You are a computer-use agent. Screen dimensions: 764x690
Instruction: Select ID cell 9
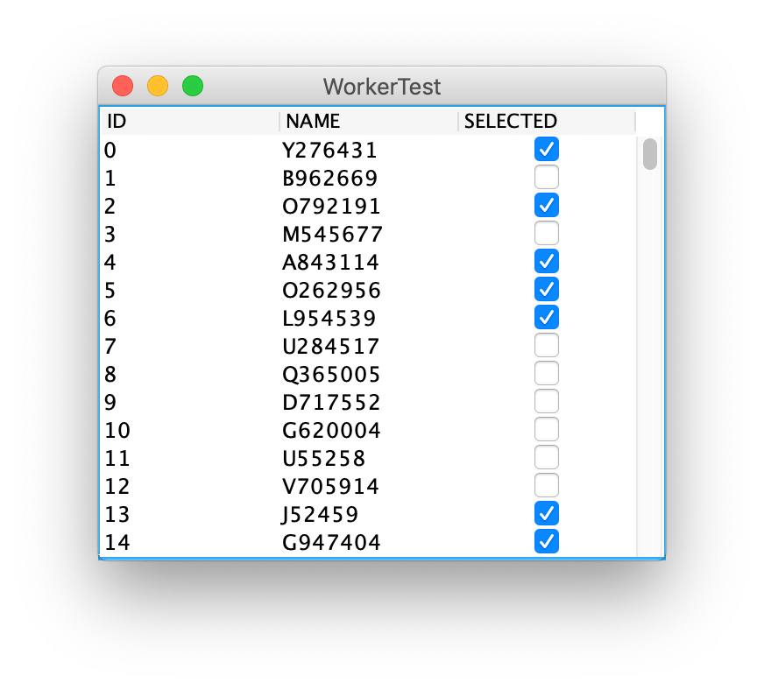(x=189, y=402)
